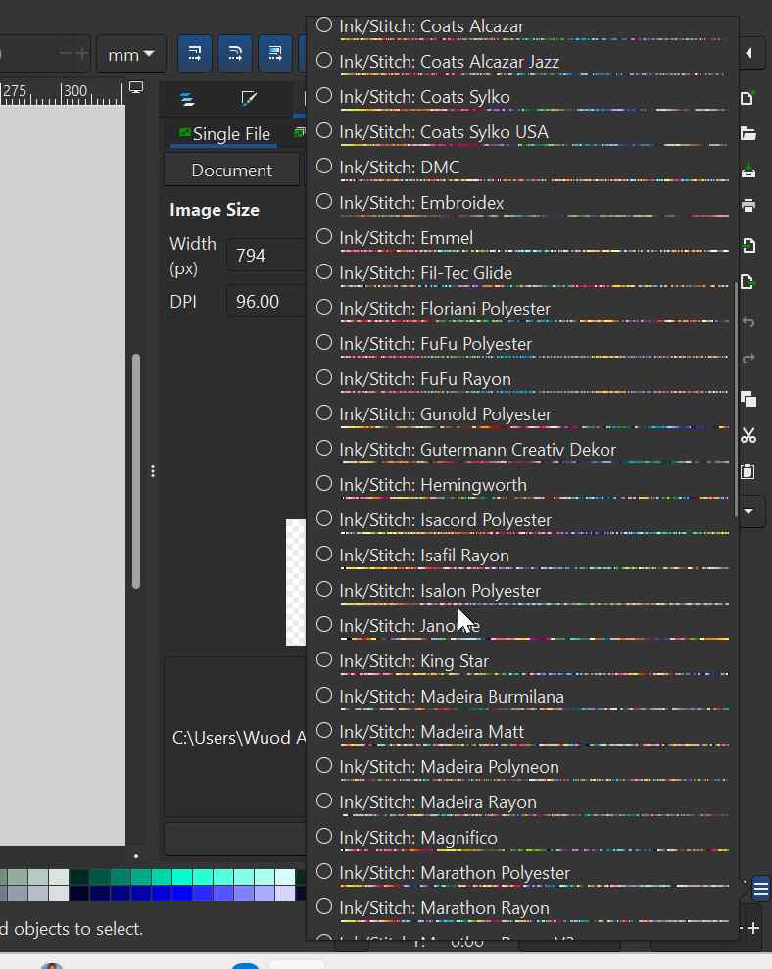Collapse the commands bar with left arrow
The width and height of the screenshot is (772, 969).
point(749,53)
